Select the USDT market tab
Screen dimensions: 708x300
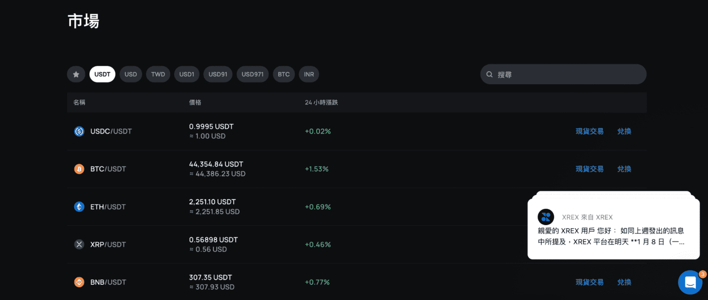102,74
